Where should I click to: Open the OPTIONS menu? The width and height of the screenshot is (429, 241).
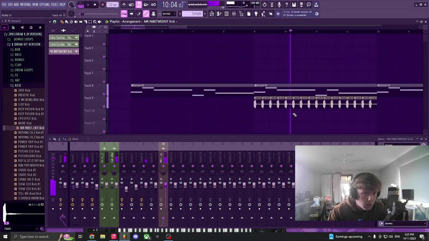(x=45, y=5)
